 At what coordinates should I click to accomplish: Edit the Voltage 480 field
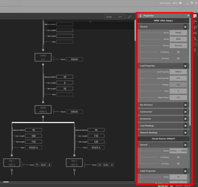[178, 85]
